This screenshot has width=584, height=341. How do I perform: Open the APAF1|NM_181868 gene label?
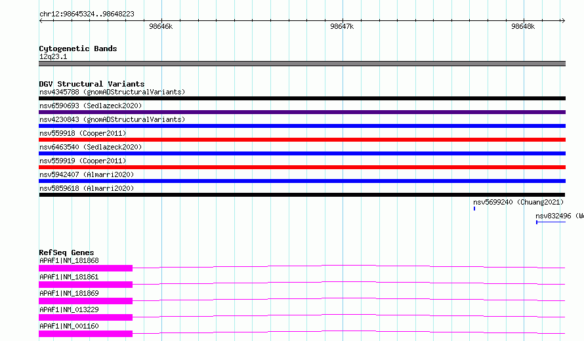[x=69, y=260]
